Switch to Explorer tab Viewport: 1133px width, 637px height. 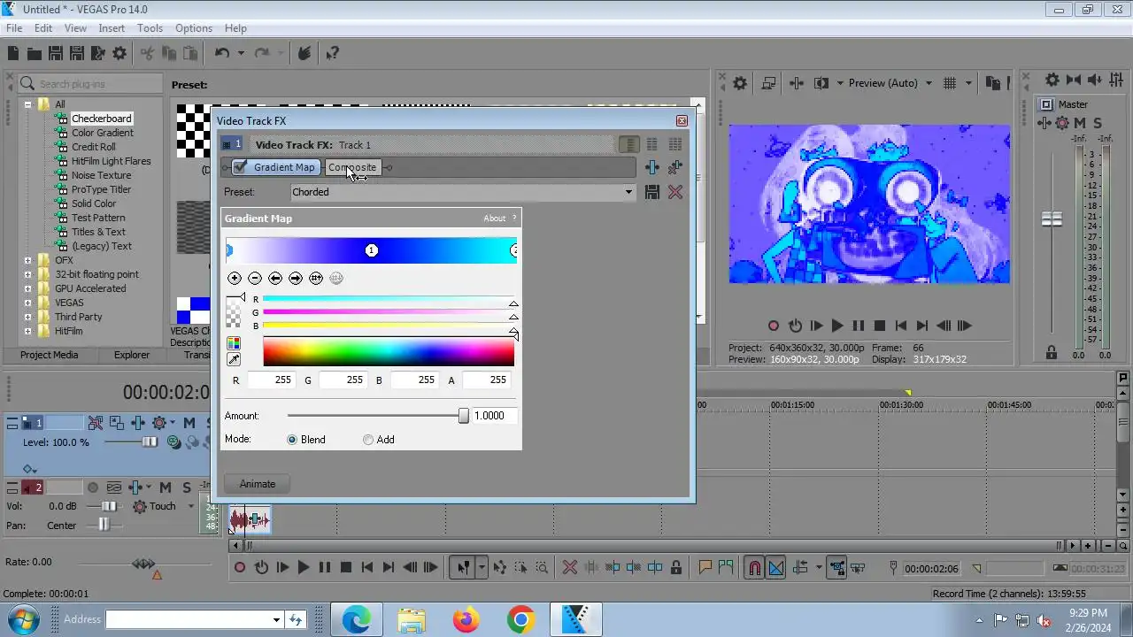132,355
